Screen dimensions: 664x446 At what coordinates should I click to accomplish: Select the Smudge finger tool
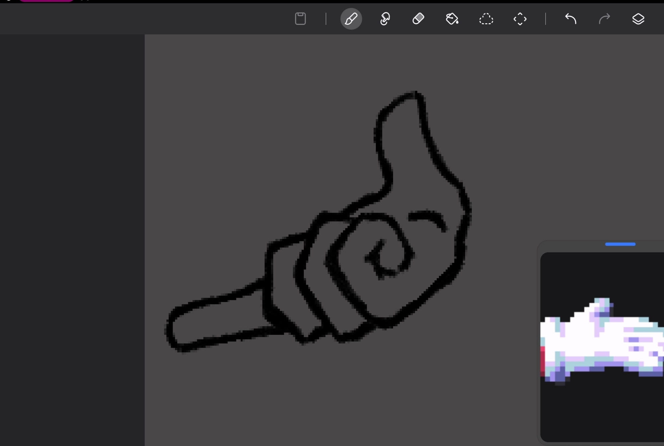pos(385,19)
